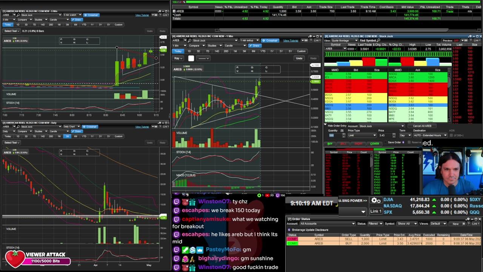The image size is (483, 272).
Task: Select the YTD range tab in 5 Min chart
Action: click(x=84, y=25)
